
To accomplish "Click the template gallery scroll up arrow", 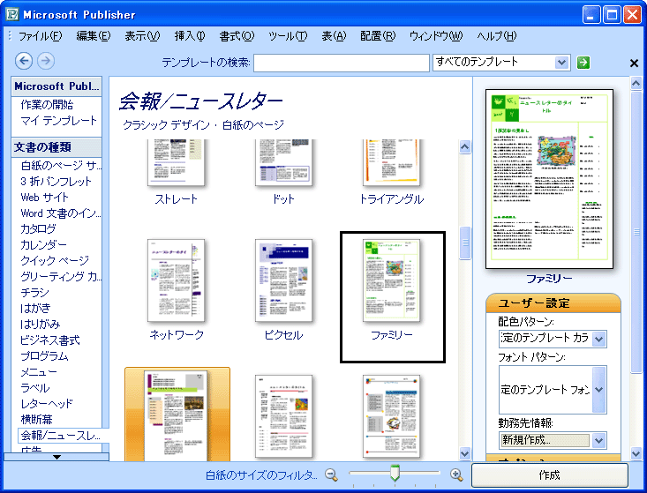I will click(x=465, y=146).
